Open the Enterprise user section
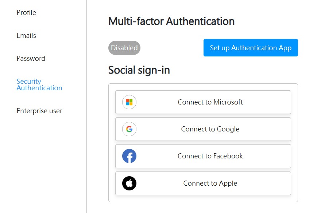Screen dimensions: 325x213 click(x=39, y=111)
